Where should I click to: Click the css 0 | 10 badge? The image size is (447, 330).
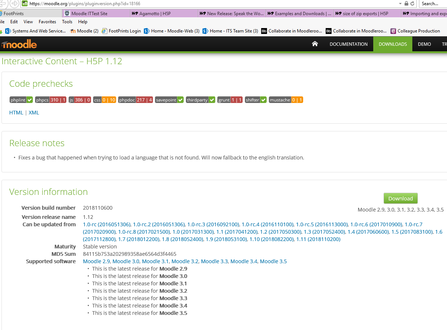coord(105,100)
